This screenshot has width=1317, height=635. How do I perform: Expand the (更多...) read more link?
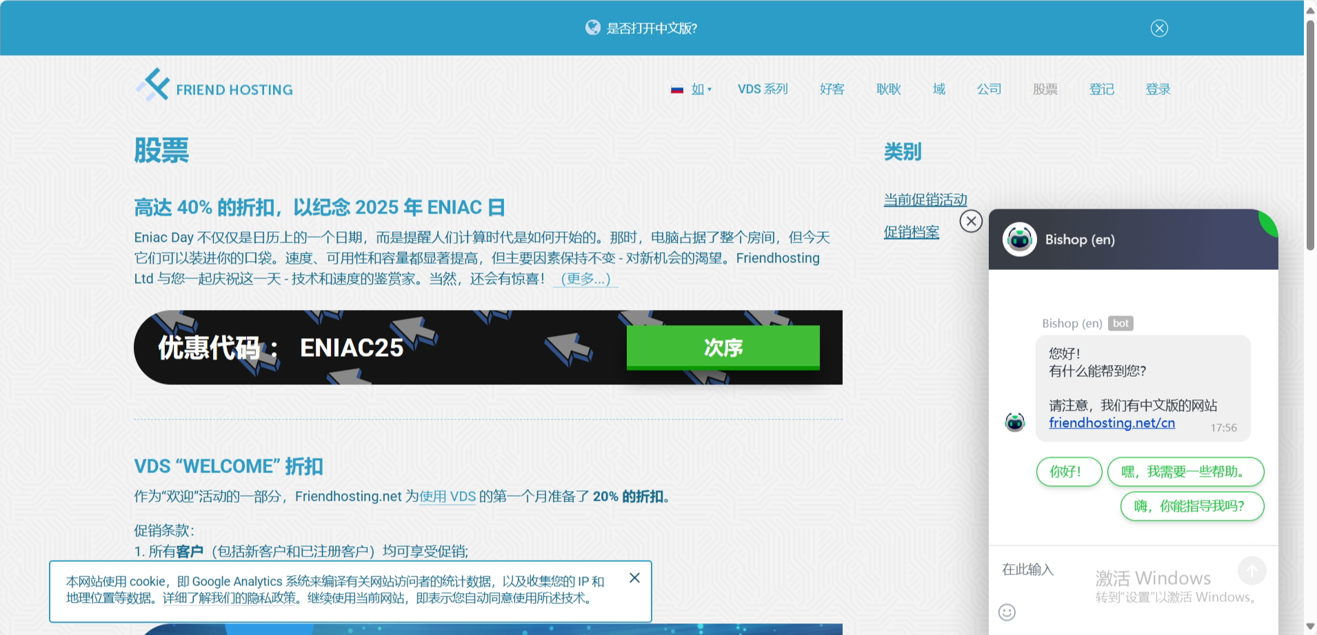click(585, 279)
